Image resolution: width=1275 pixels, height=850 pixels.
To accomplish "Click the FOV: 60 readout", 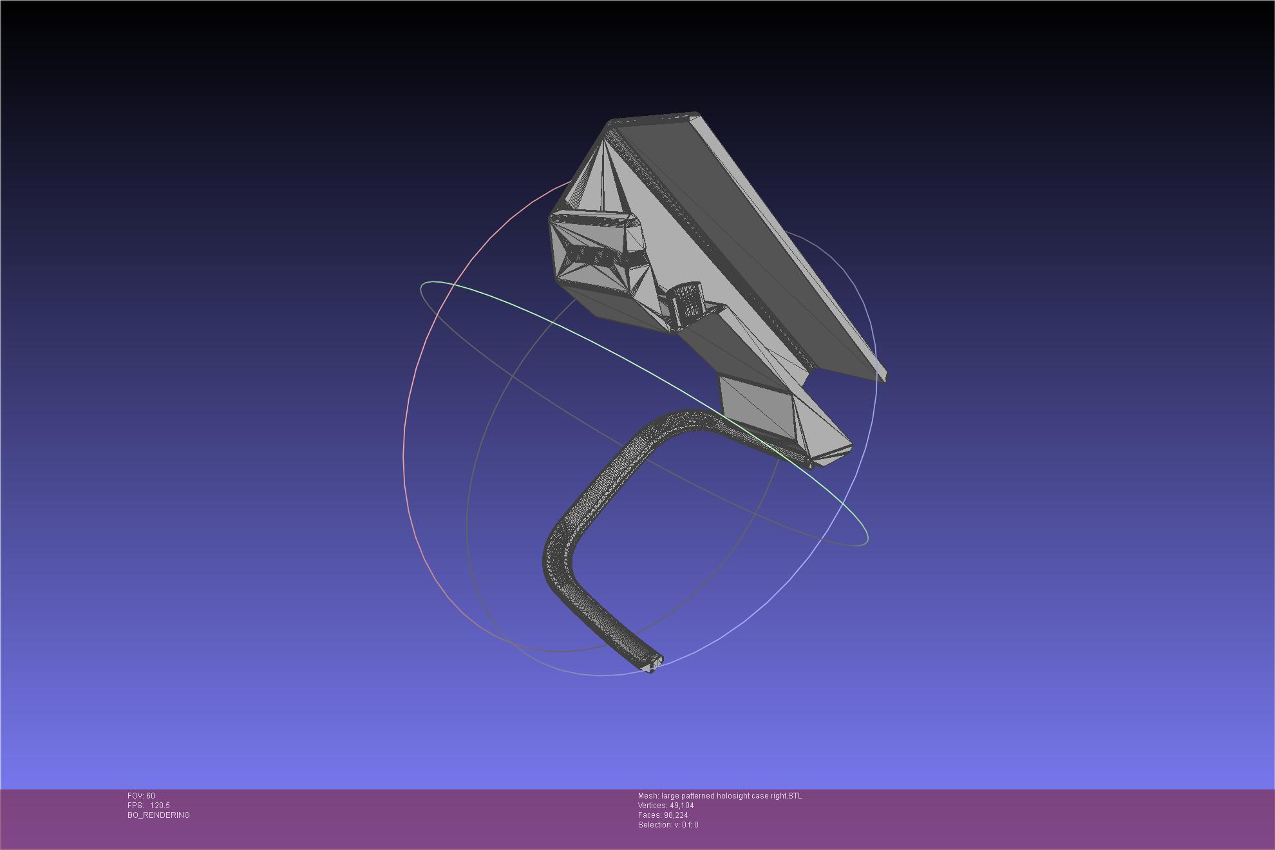I will click(x=141, y=796).
